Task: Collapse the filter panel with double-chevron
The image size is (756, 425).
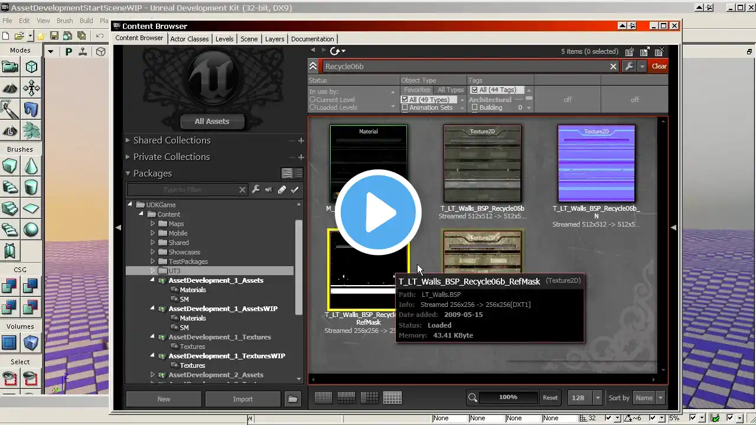Action: (x=313, y=66)
